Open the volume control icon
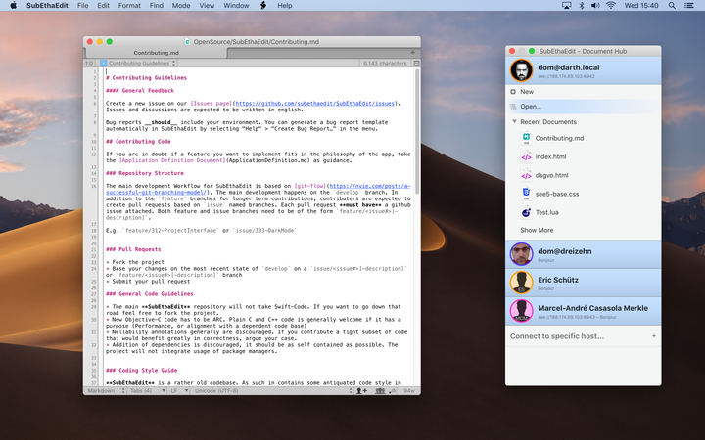Screen dimensions: 705x440 pyautogui.click(x=595, y=6)
